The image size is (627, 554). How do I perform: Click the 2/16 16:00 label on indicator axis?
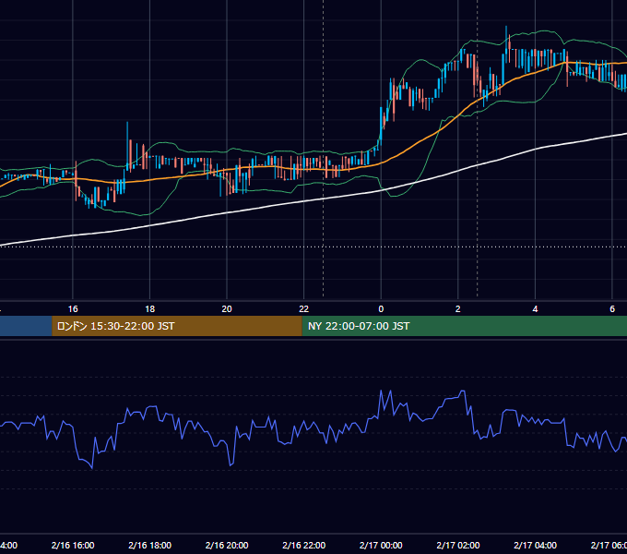tap(73, 545)
